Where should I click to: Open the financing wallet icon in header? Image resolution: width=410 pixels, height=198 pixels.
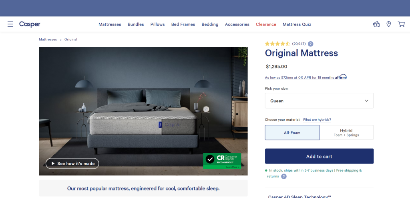(x=376, y=24)
